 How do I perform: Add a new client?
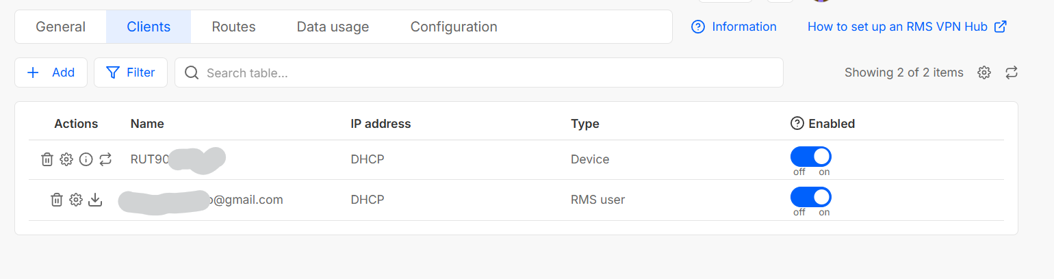(x=51, y=72)
